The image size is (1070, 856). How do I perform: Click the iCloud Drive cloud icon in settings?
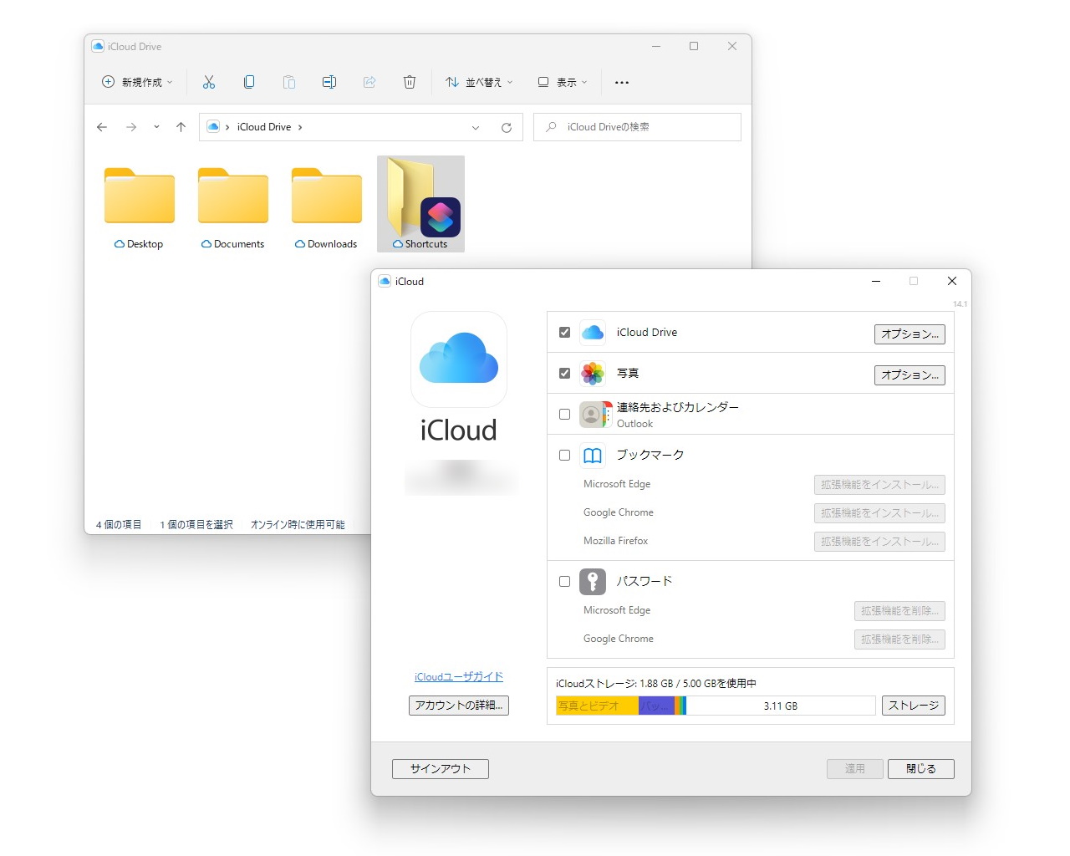point(593,332)
